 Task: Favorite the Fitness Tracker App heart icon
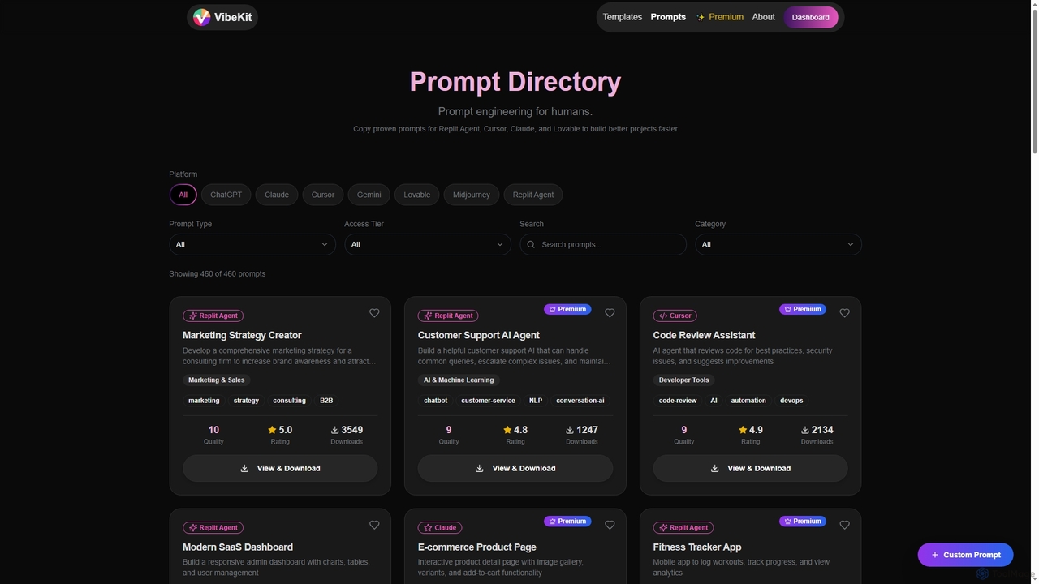click(844, 525)
